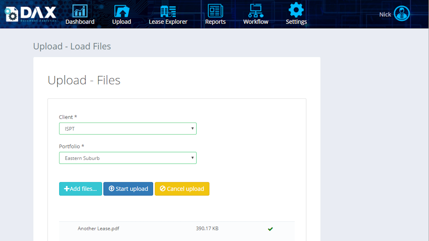The width and height of the screenshot is (429, 241).
Task: Click the Start upload button
Action: tap(128, 189)
